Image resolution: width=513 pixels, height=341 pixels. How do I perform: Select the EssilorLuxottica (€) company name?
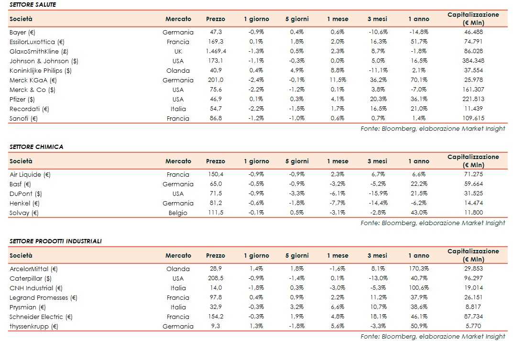pyautogui.click(x=37, y=42)
